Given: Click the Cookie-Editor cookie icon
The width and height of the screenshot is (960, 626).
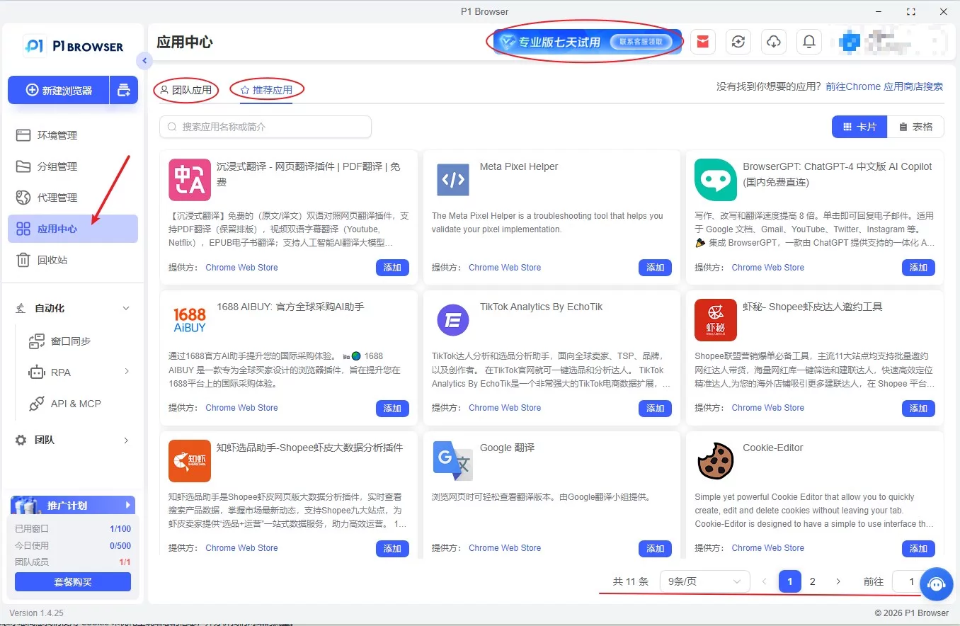Looking at the screenshot, I should coord(715,461).
